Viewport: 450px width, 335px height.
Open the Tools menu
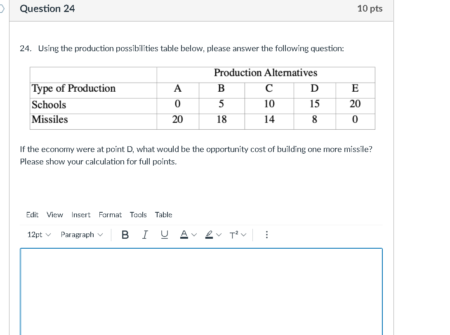[x=138, y=215]
